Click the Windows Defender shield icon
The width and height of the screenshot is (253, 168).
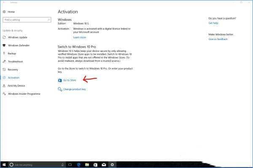point(4,45)
